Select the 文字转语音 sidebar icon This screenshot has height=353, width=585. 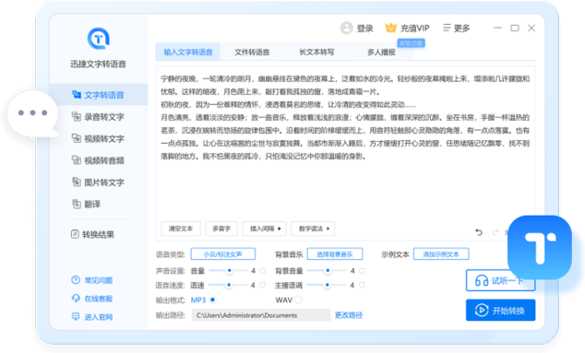[x=77, y=95]
